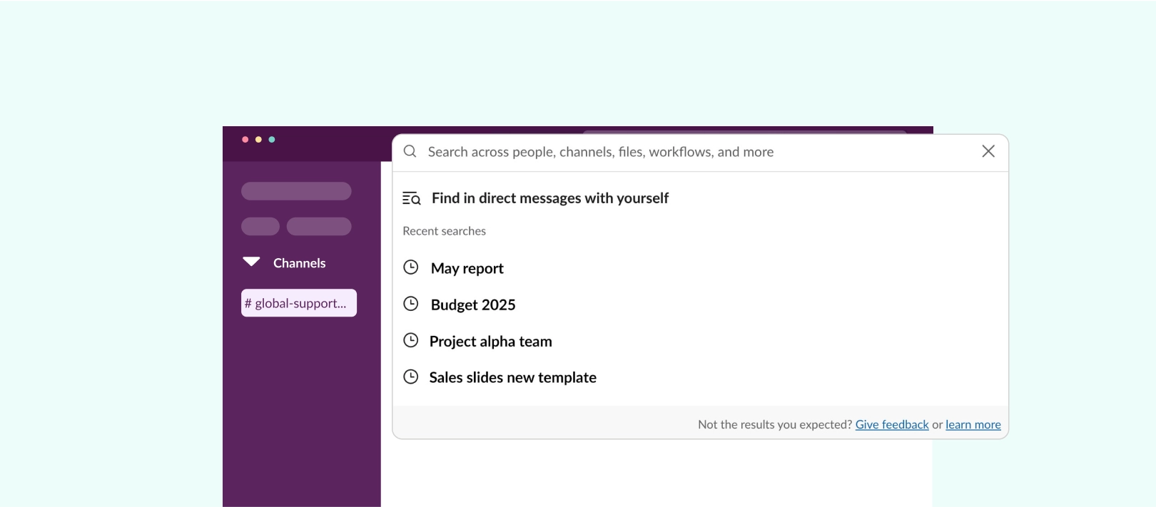Choose the May report recent search

click(467, 269)
